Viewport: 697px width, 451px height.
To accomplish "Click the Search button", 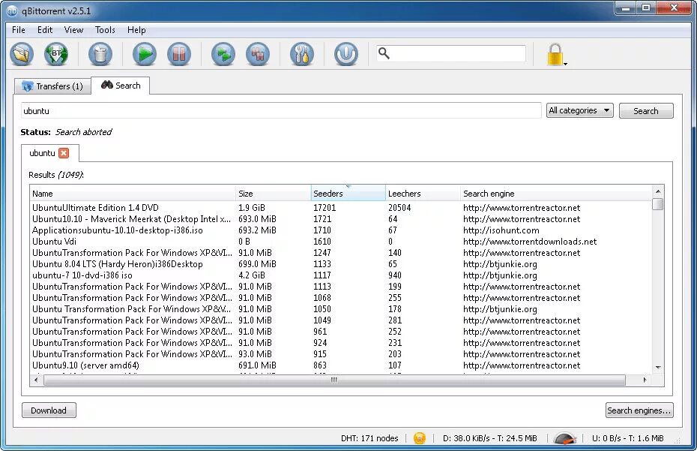I will [x=645, y=110].
